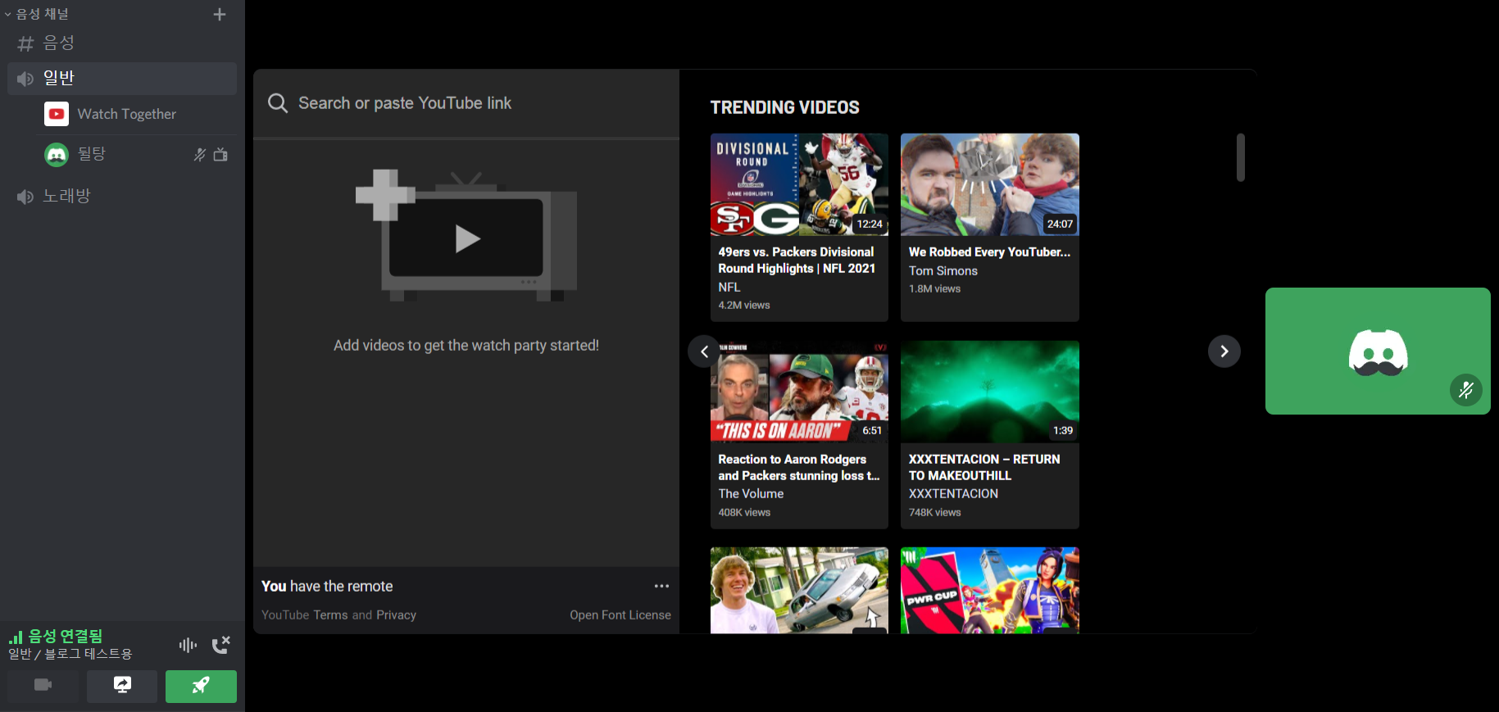Toggle the noise suppression waveform icon
Viewport: 1499px width, 712px height.
pos(188,645)
